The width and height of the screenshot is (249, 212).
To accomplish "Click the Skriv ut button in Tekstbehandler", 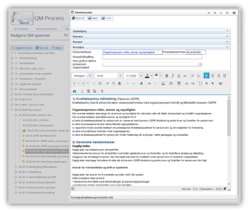I will pyautogui.click(x=78, y=18).
